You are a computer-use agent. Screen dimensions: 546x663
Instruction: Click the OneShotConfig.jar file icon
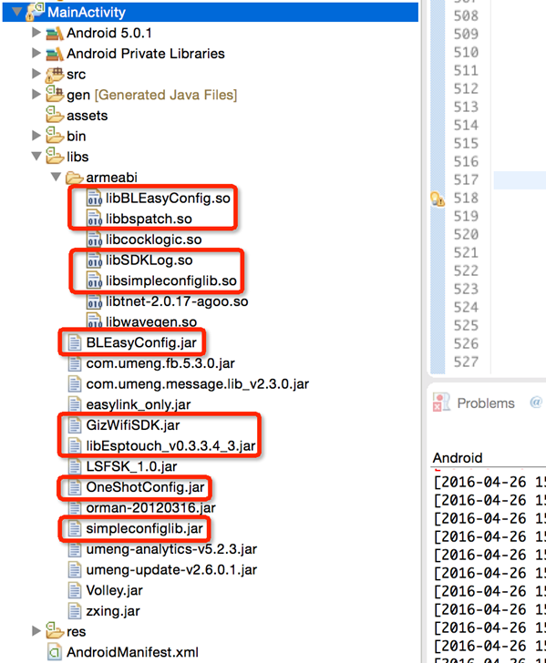(x=75, y=487)
